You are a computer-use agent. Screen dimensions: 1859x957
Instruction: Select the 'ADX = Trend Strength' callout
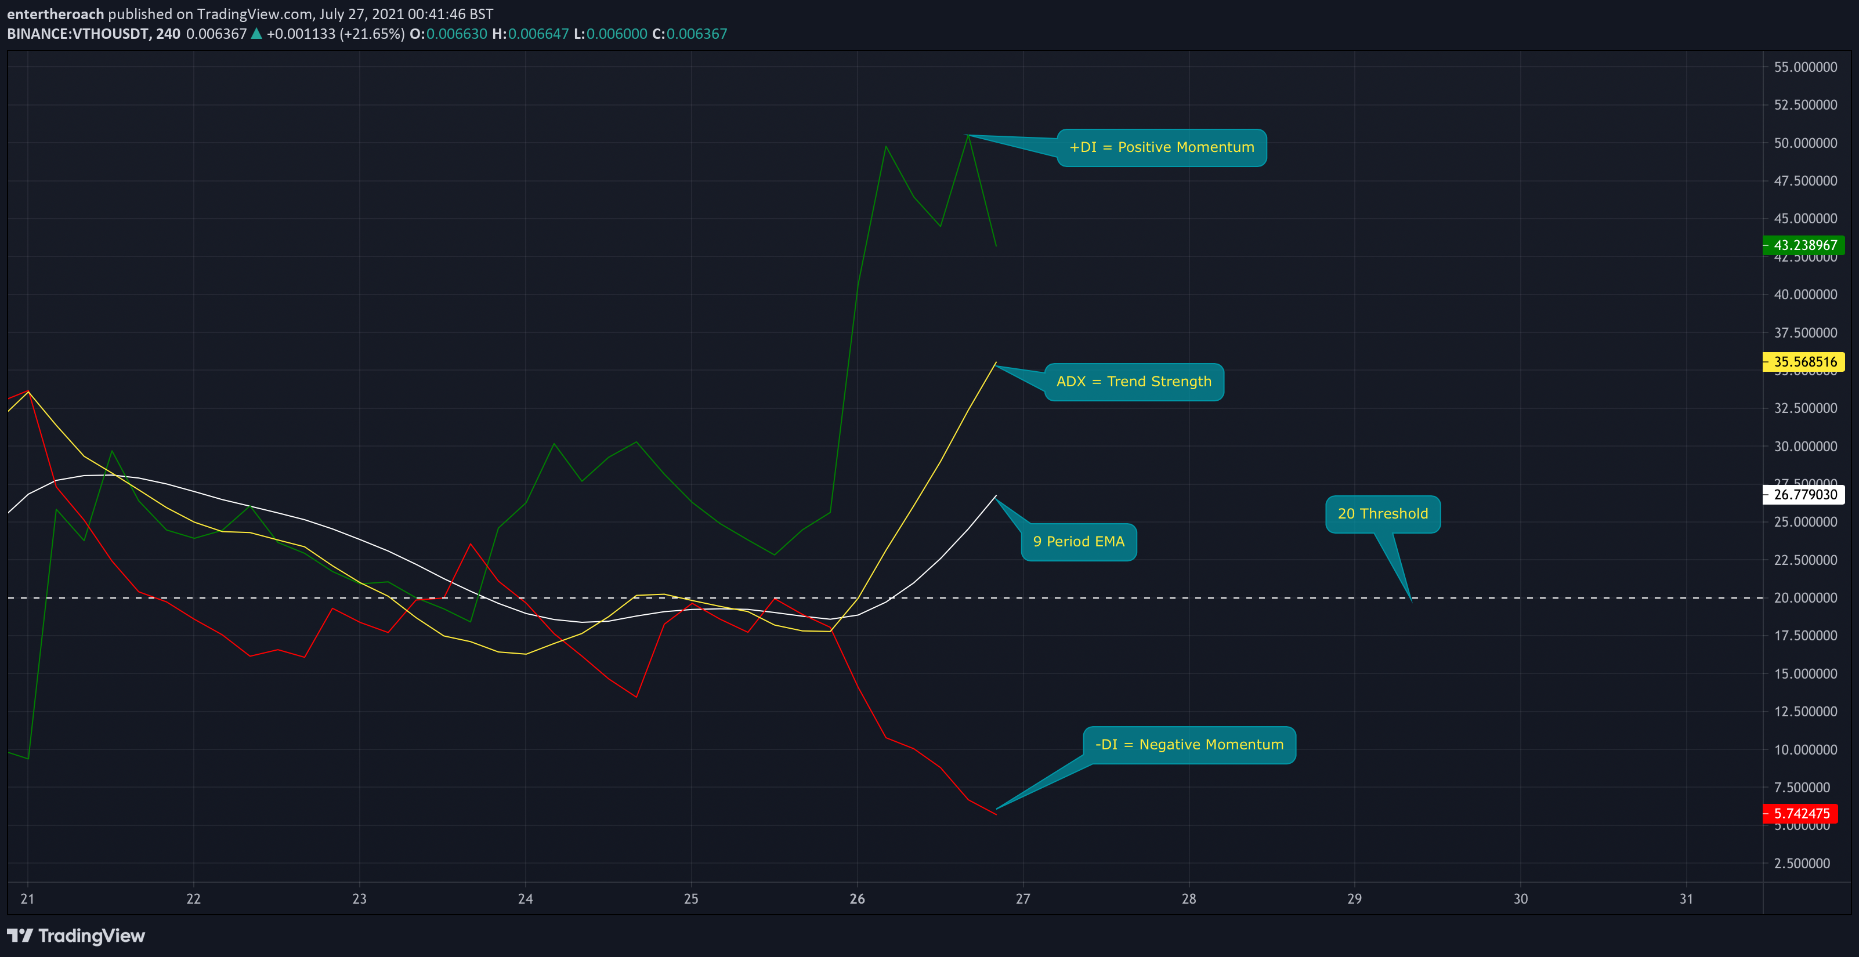[1134, 382]
